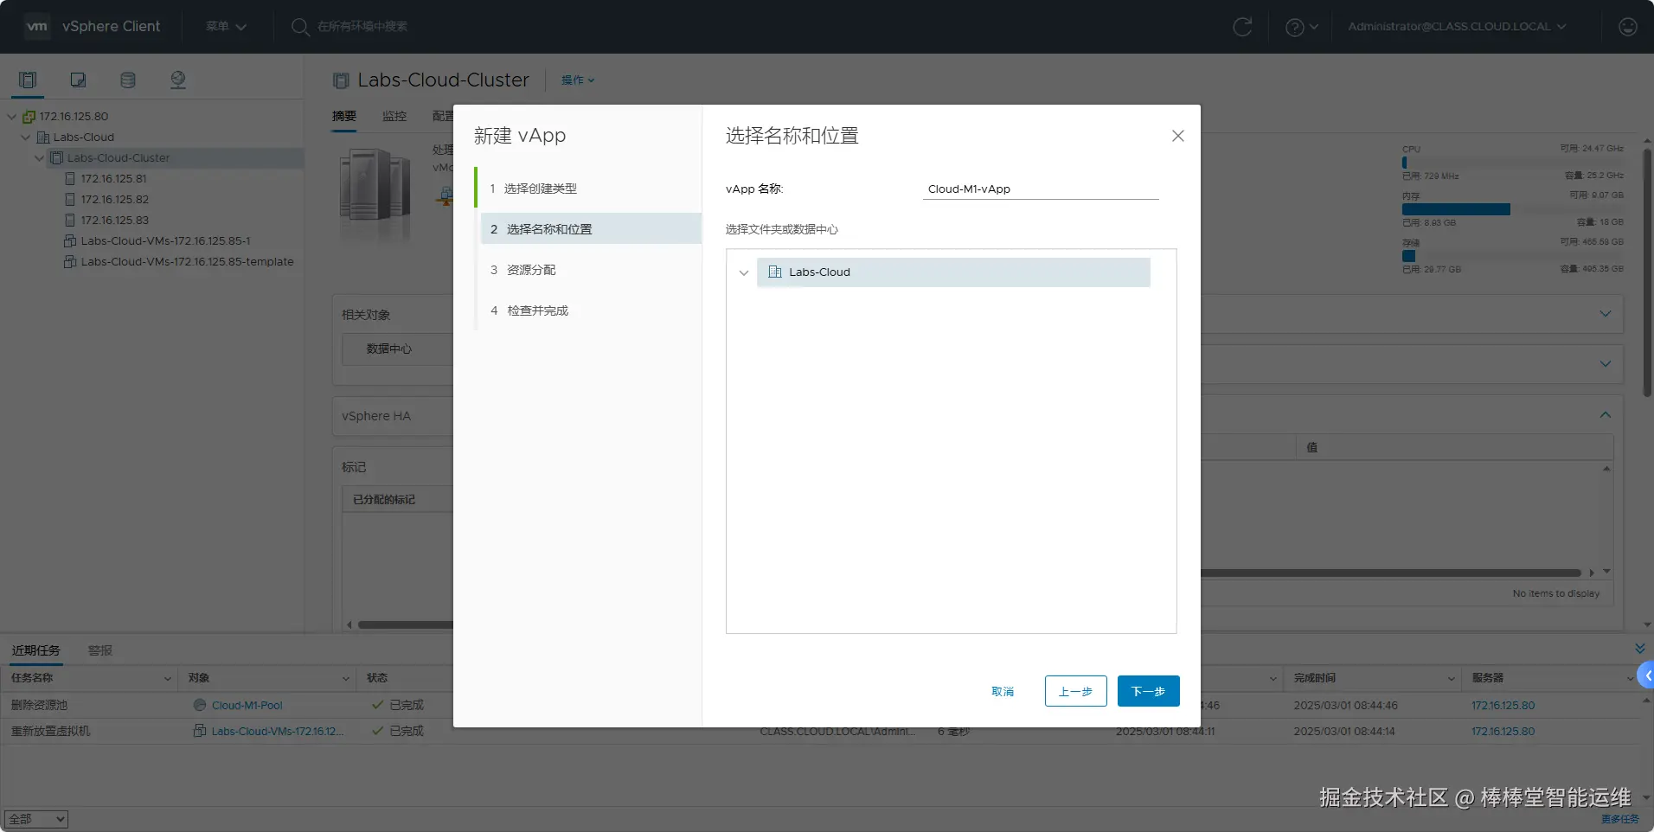The image size is (1654, 832).
Task: Click Cloud-M1-Pool resource pool icon
Action: 200,705
